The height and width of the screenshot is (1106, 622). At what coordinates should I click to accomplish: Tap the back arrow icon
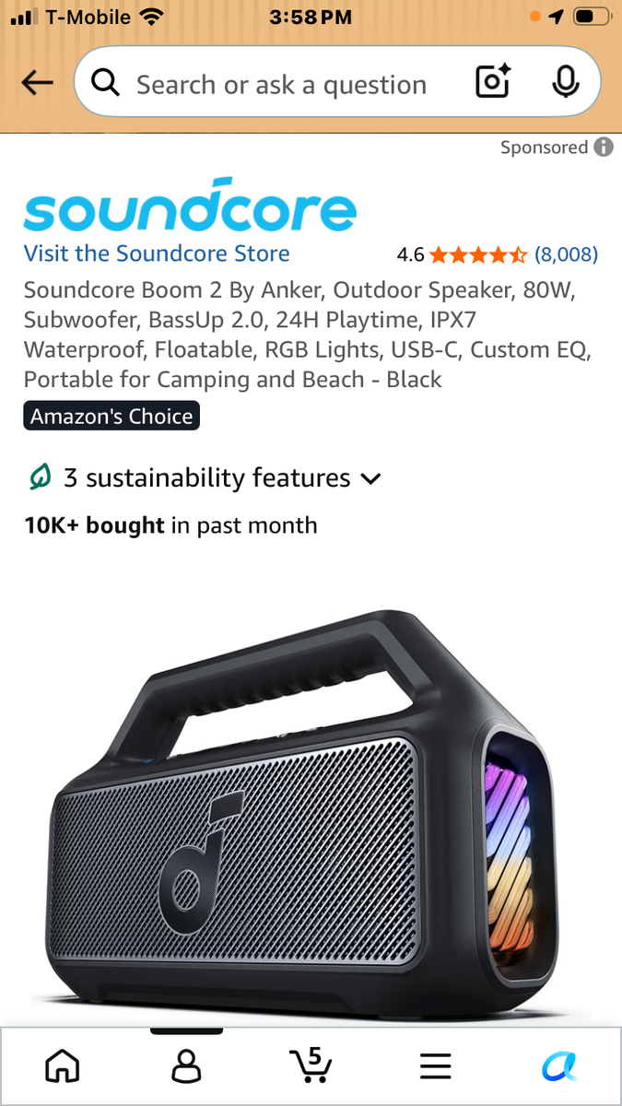click(x=37, y=84)
